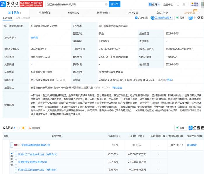Switch to 知识产权 tab
The height and width of the screenshot is (174, 204).
pyautogui.click(x=162, y=13)
